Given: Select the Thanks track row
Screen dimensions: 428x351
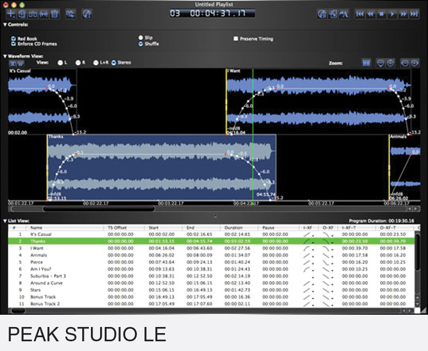Looking at the screenshot, I should (x=211, y=241).
